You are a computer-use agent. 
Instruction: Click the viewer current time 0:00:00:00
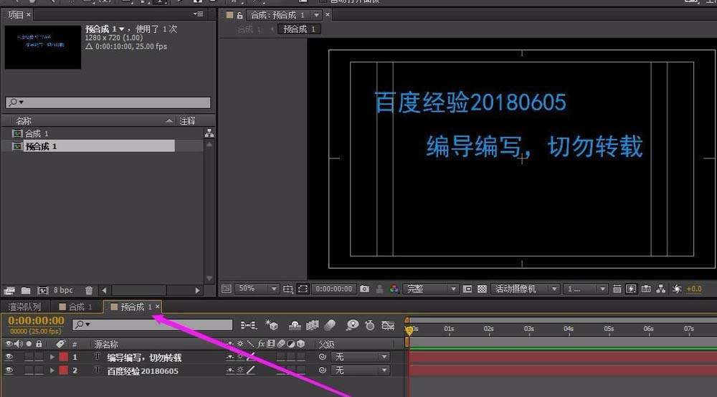334,289
